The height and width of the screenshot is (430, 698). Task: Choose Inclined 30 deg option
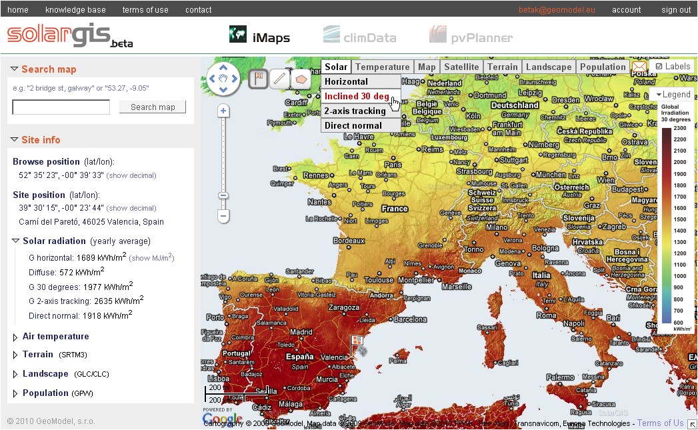pos(361,96)
